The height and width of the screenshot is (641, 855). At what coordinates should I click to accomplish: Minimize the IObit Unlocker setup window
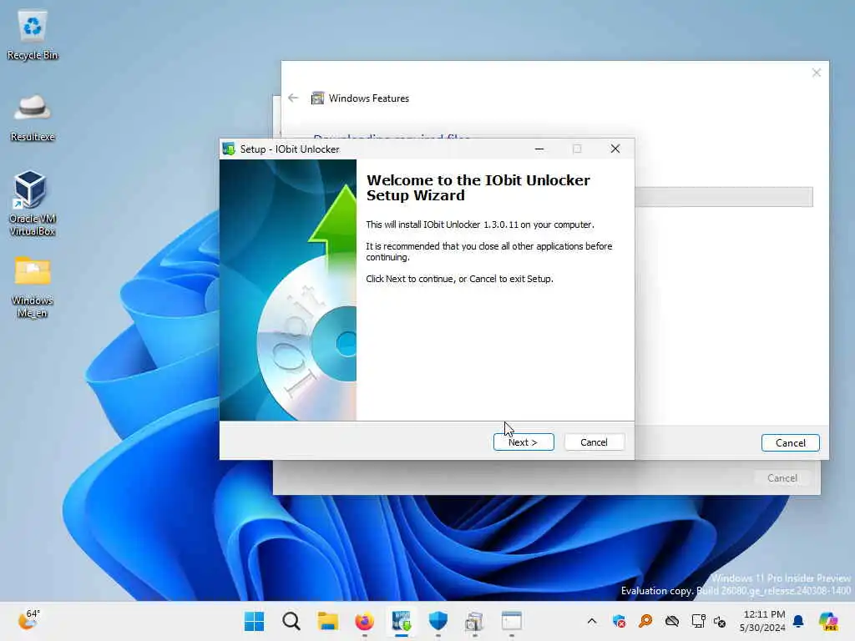[539, 149]
